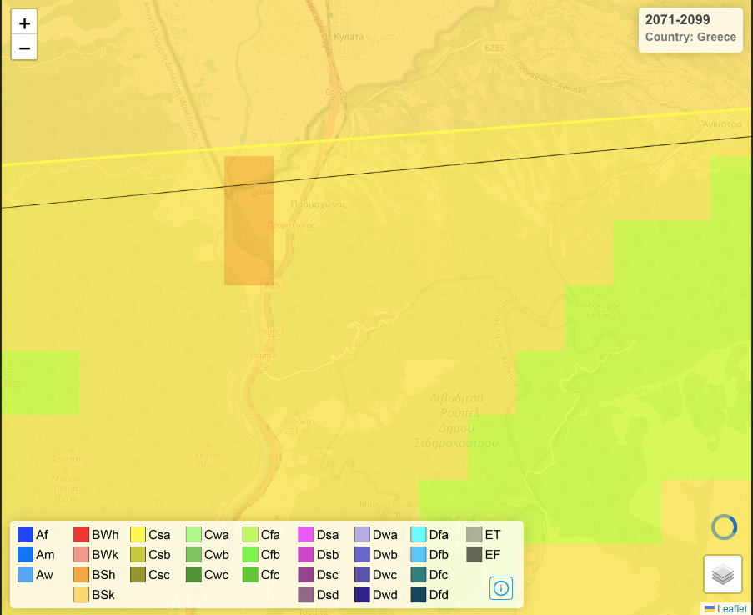Image resolution: width=753 pixels, height=615 pixels.
Task: Click the Μαυροκορυφή 587 m label
Action: (389, 509)
